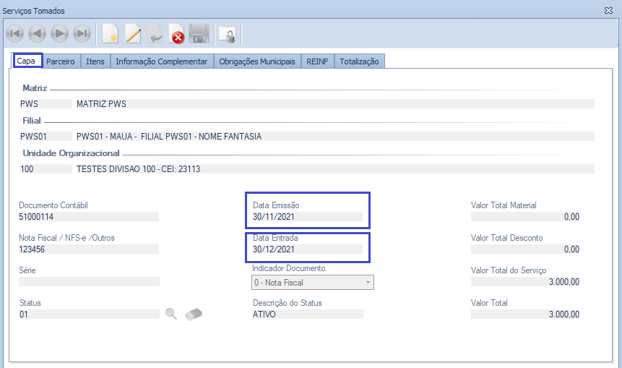Go to the next record
Viewport: 622px width, 368px height.
tap(59, 34)
